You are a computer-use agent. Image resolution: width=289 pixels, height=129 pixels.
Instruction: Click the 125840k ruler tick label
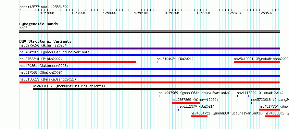point(235,13)
